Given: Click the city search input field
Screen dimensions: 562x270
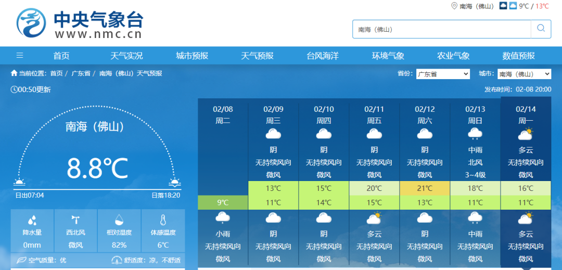Looking at the screenshot, I should 441,29.
